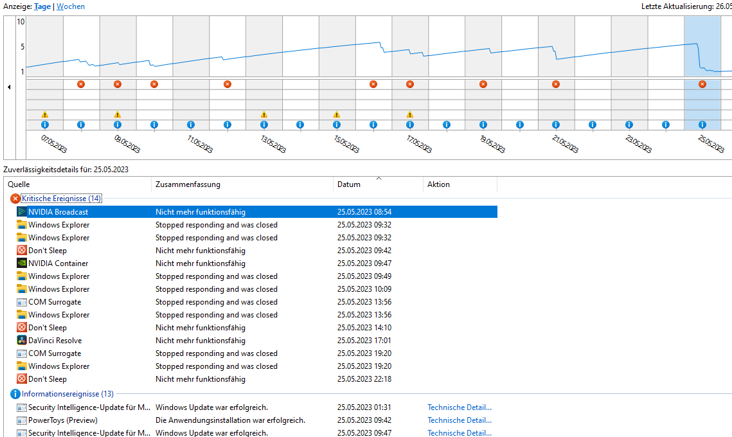Click the COM Surrogate icon at 13:56
The height and width of the screenshot is (437, 732).
tap(21, 302)
